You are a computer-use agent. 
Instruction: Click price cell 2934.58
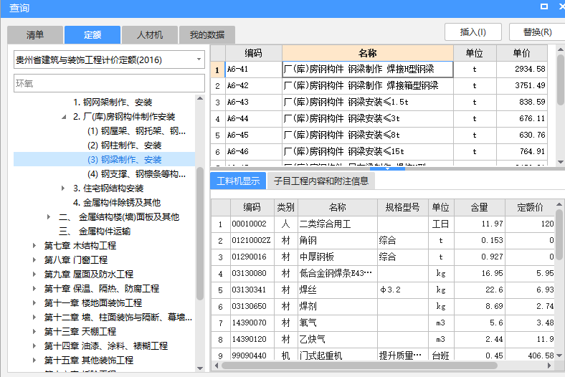522,69
